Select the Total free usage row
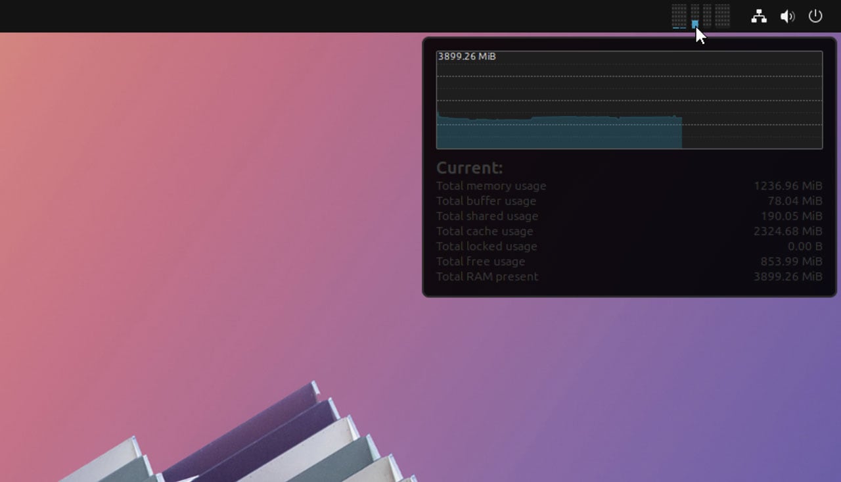This screenshot has width=841, height=482. click(629, 262)
